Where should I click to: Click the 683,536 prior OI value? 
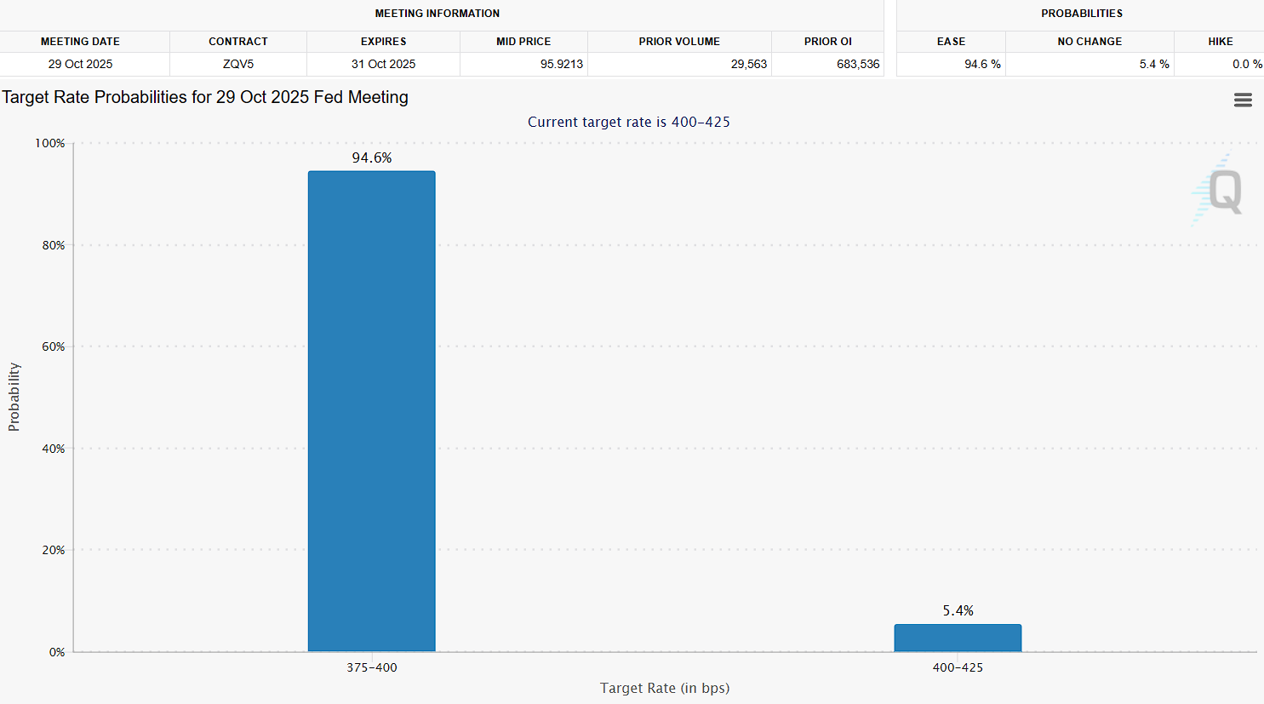pos(857,64)
